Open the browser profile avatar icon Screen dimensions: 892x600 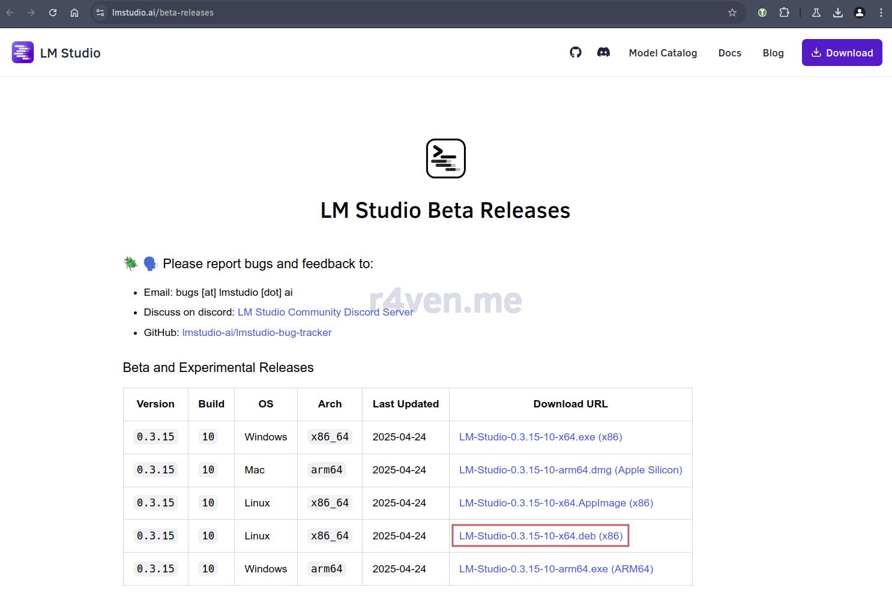point(860,13)
